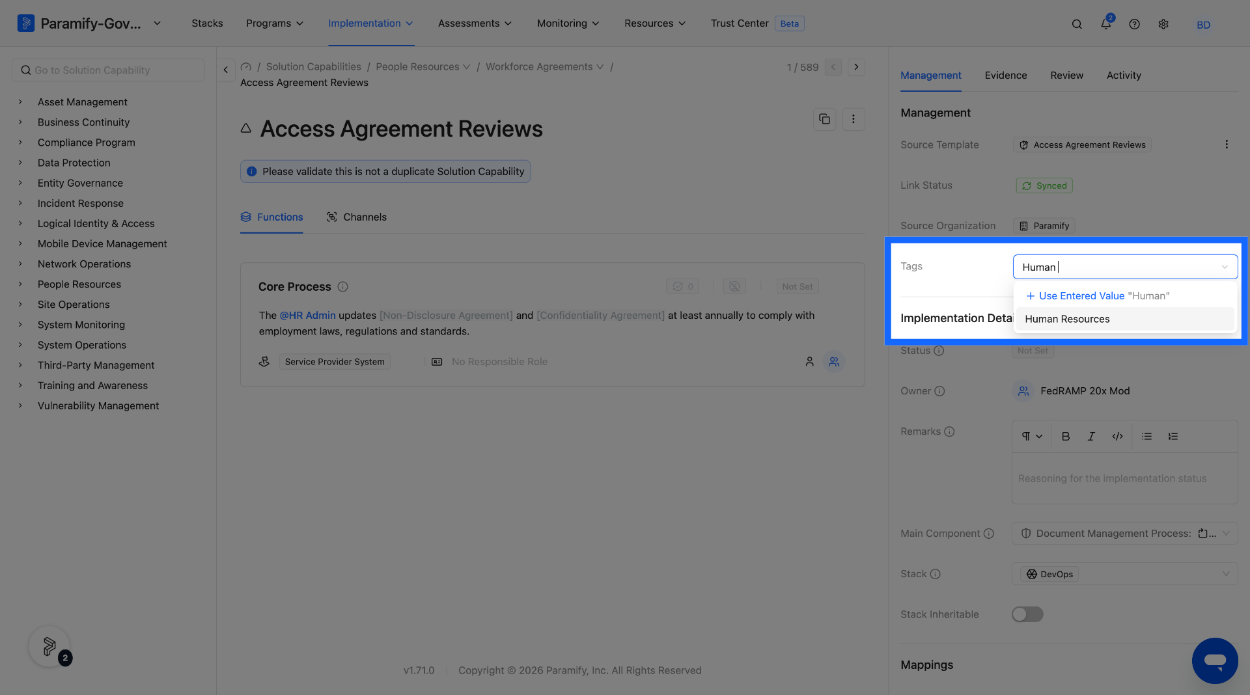Image resolution: width=1250 pixels, height=695 pixels.
Task: Open the Stacks menu
Action: click(x=207, y=23)
